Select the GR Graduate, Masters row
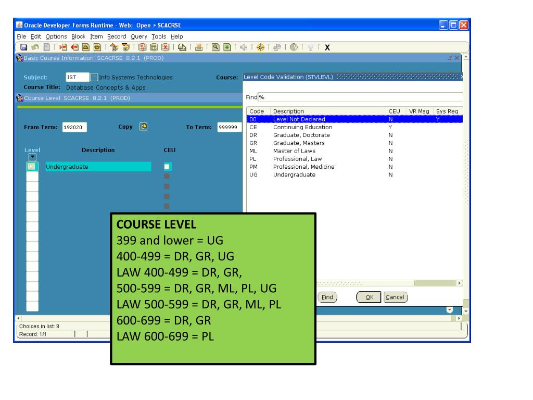Screen dimensions: 533x400 (354, 143)
